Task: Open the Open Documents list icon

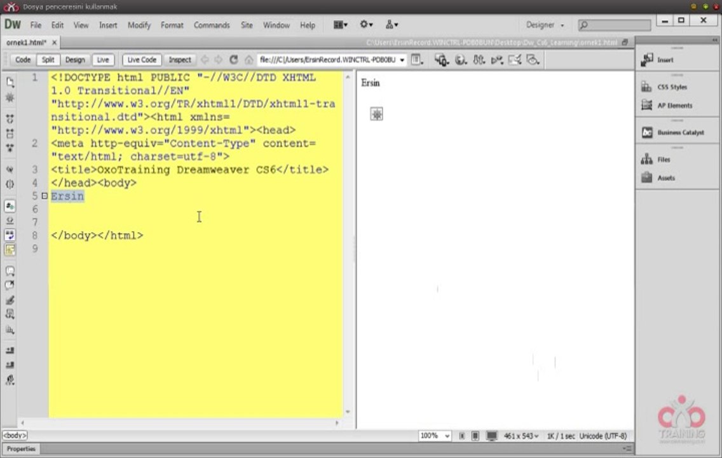Action: click(x=10, y=82)
